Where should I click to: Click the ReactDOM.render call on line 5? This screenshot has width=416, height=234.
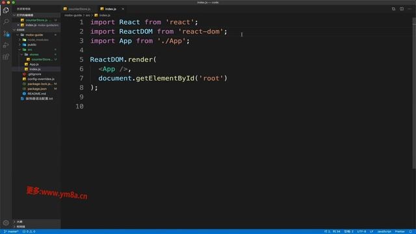point(123,60)
